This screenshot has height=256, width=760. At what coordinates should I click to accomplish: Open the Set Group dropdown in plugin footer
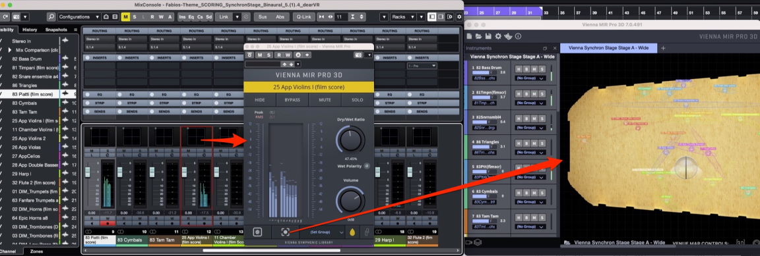(322, 232)
